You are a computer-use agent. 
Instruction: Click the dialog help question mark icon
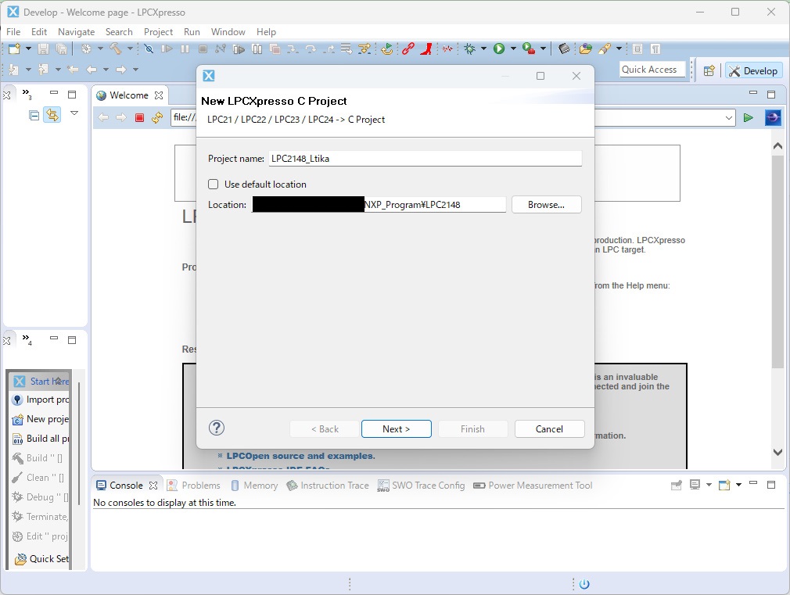click(x=217, y=428)
